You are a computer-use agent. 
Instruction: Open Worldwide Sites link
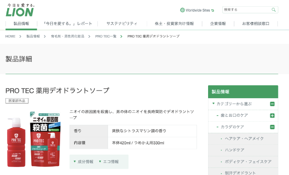[x=197, y=10]
